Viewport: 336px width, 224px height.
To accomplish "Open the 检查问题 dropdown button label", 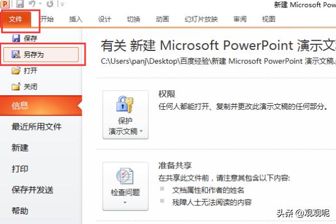I will (125, 192).
